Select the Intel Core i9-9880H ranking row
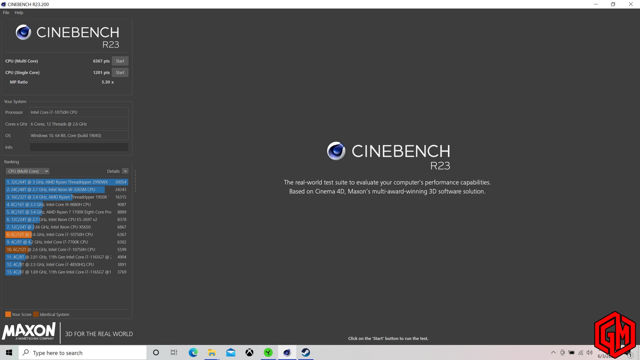The image size is (640, 360). (x=67, y=204)
